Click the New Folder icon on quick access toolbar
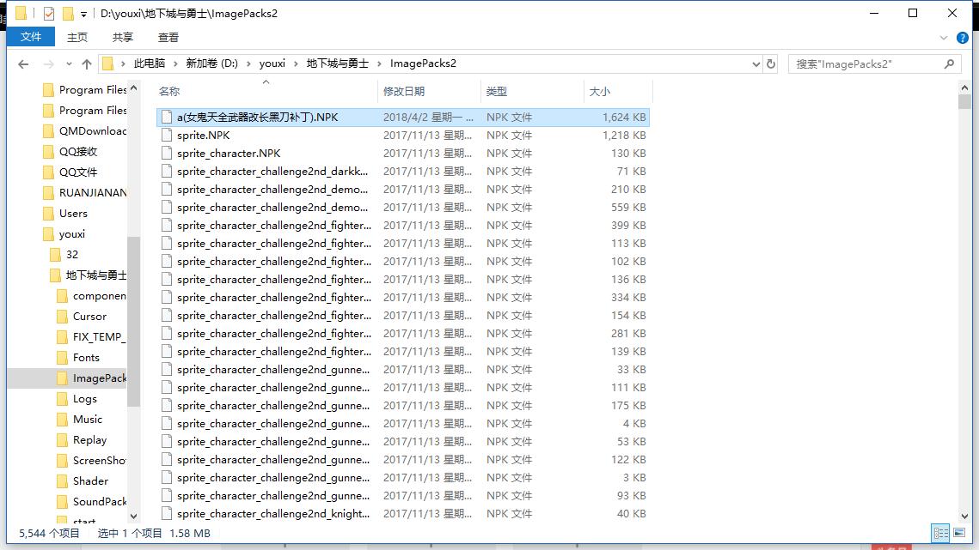This screenshot has width=979, height=550. click(68, 13)
